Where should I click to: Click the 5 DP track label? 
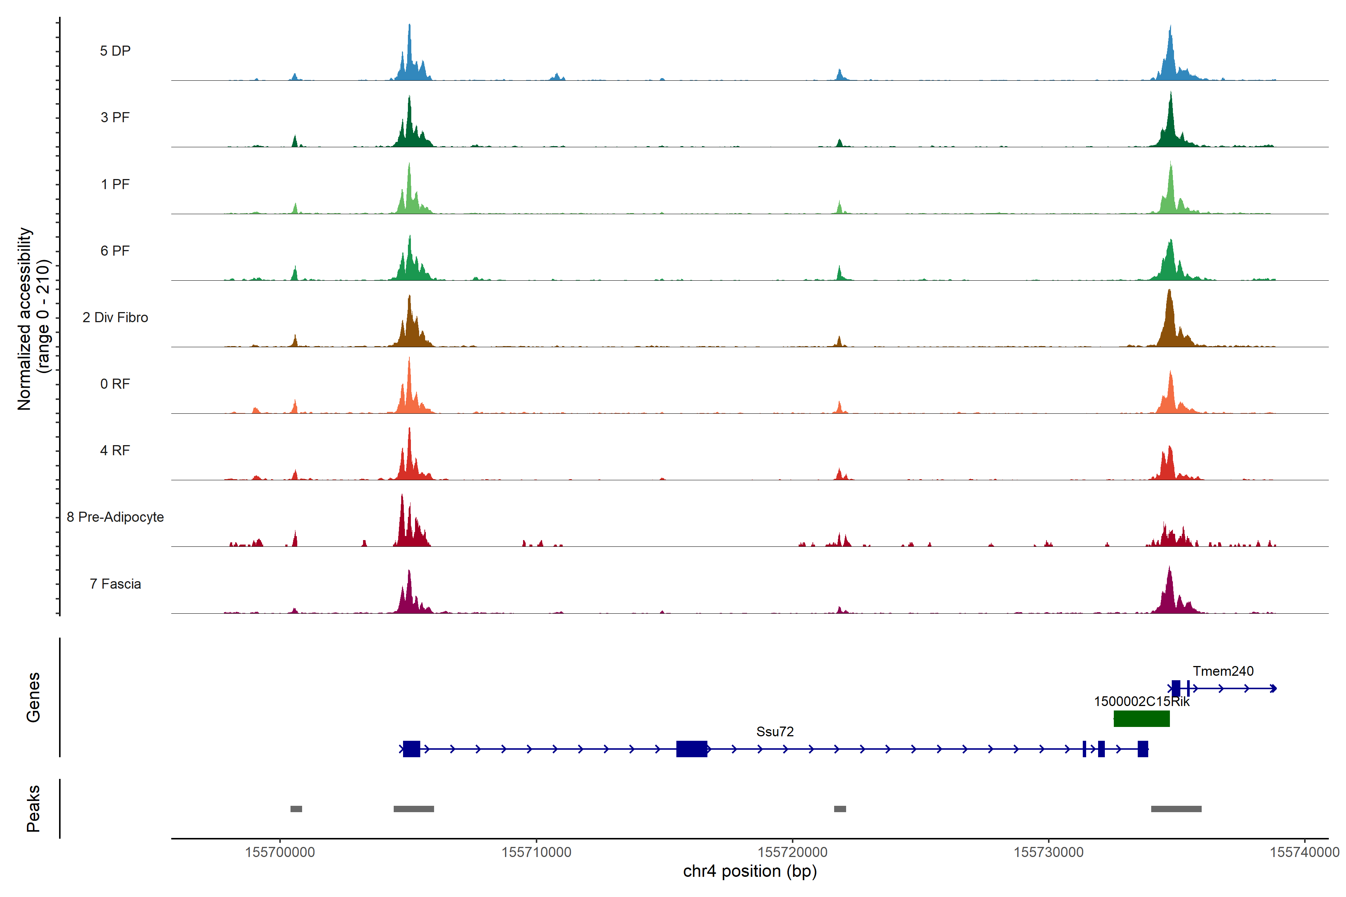tap(115, 51)
